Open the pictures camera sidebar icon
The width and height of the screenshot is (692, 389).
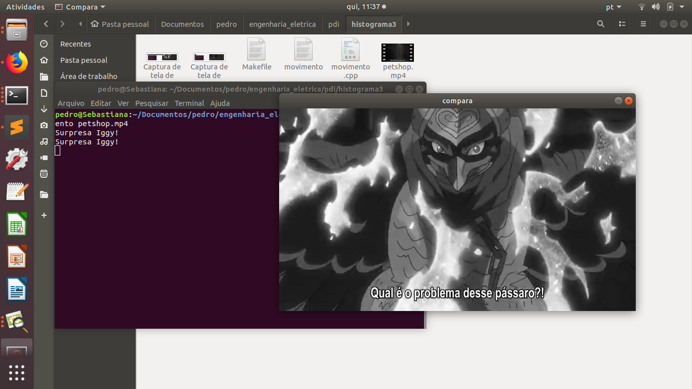click(x=44, y=125)
